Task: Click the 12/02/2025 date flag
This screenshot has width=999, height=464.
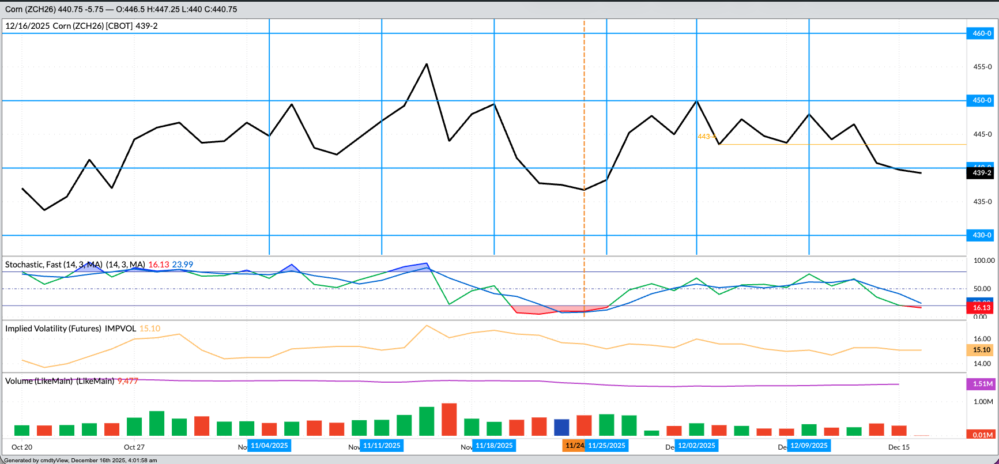Action: pyautogui.click(x=696, y=446)
